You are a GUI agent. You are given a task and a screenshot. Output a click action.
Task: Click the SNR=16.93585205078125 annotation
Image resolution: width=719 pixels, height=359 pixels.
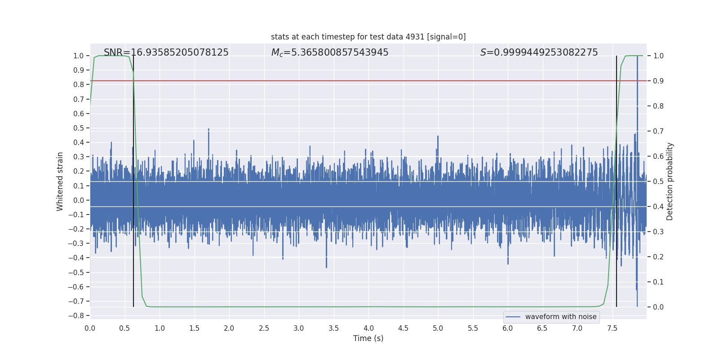coord(166,53)
